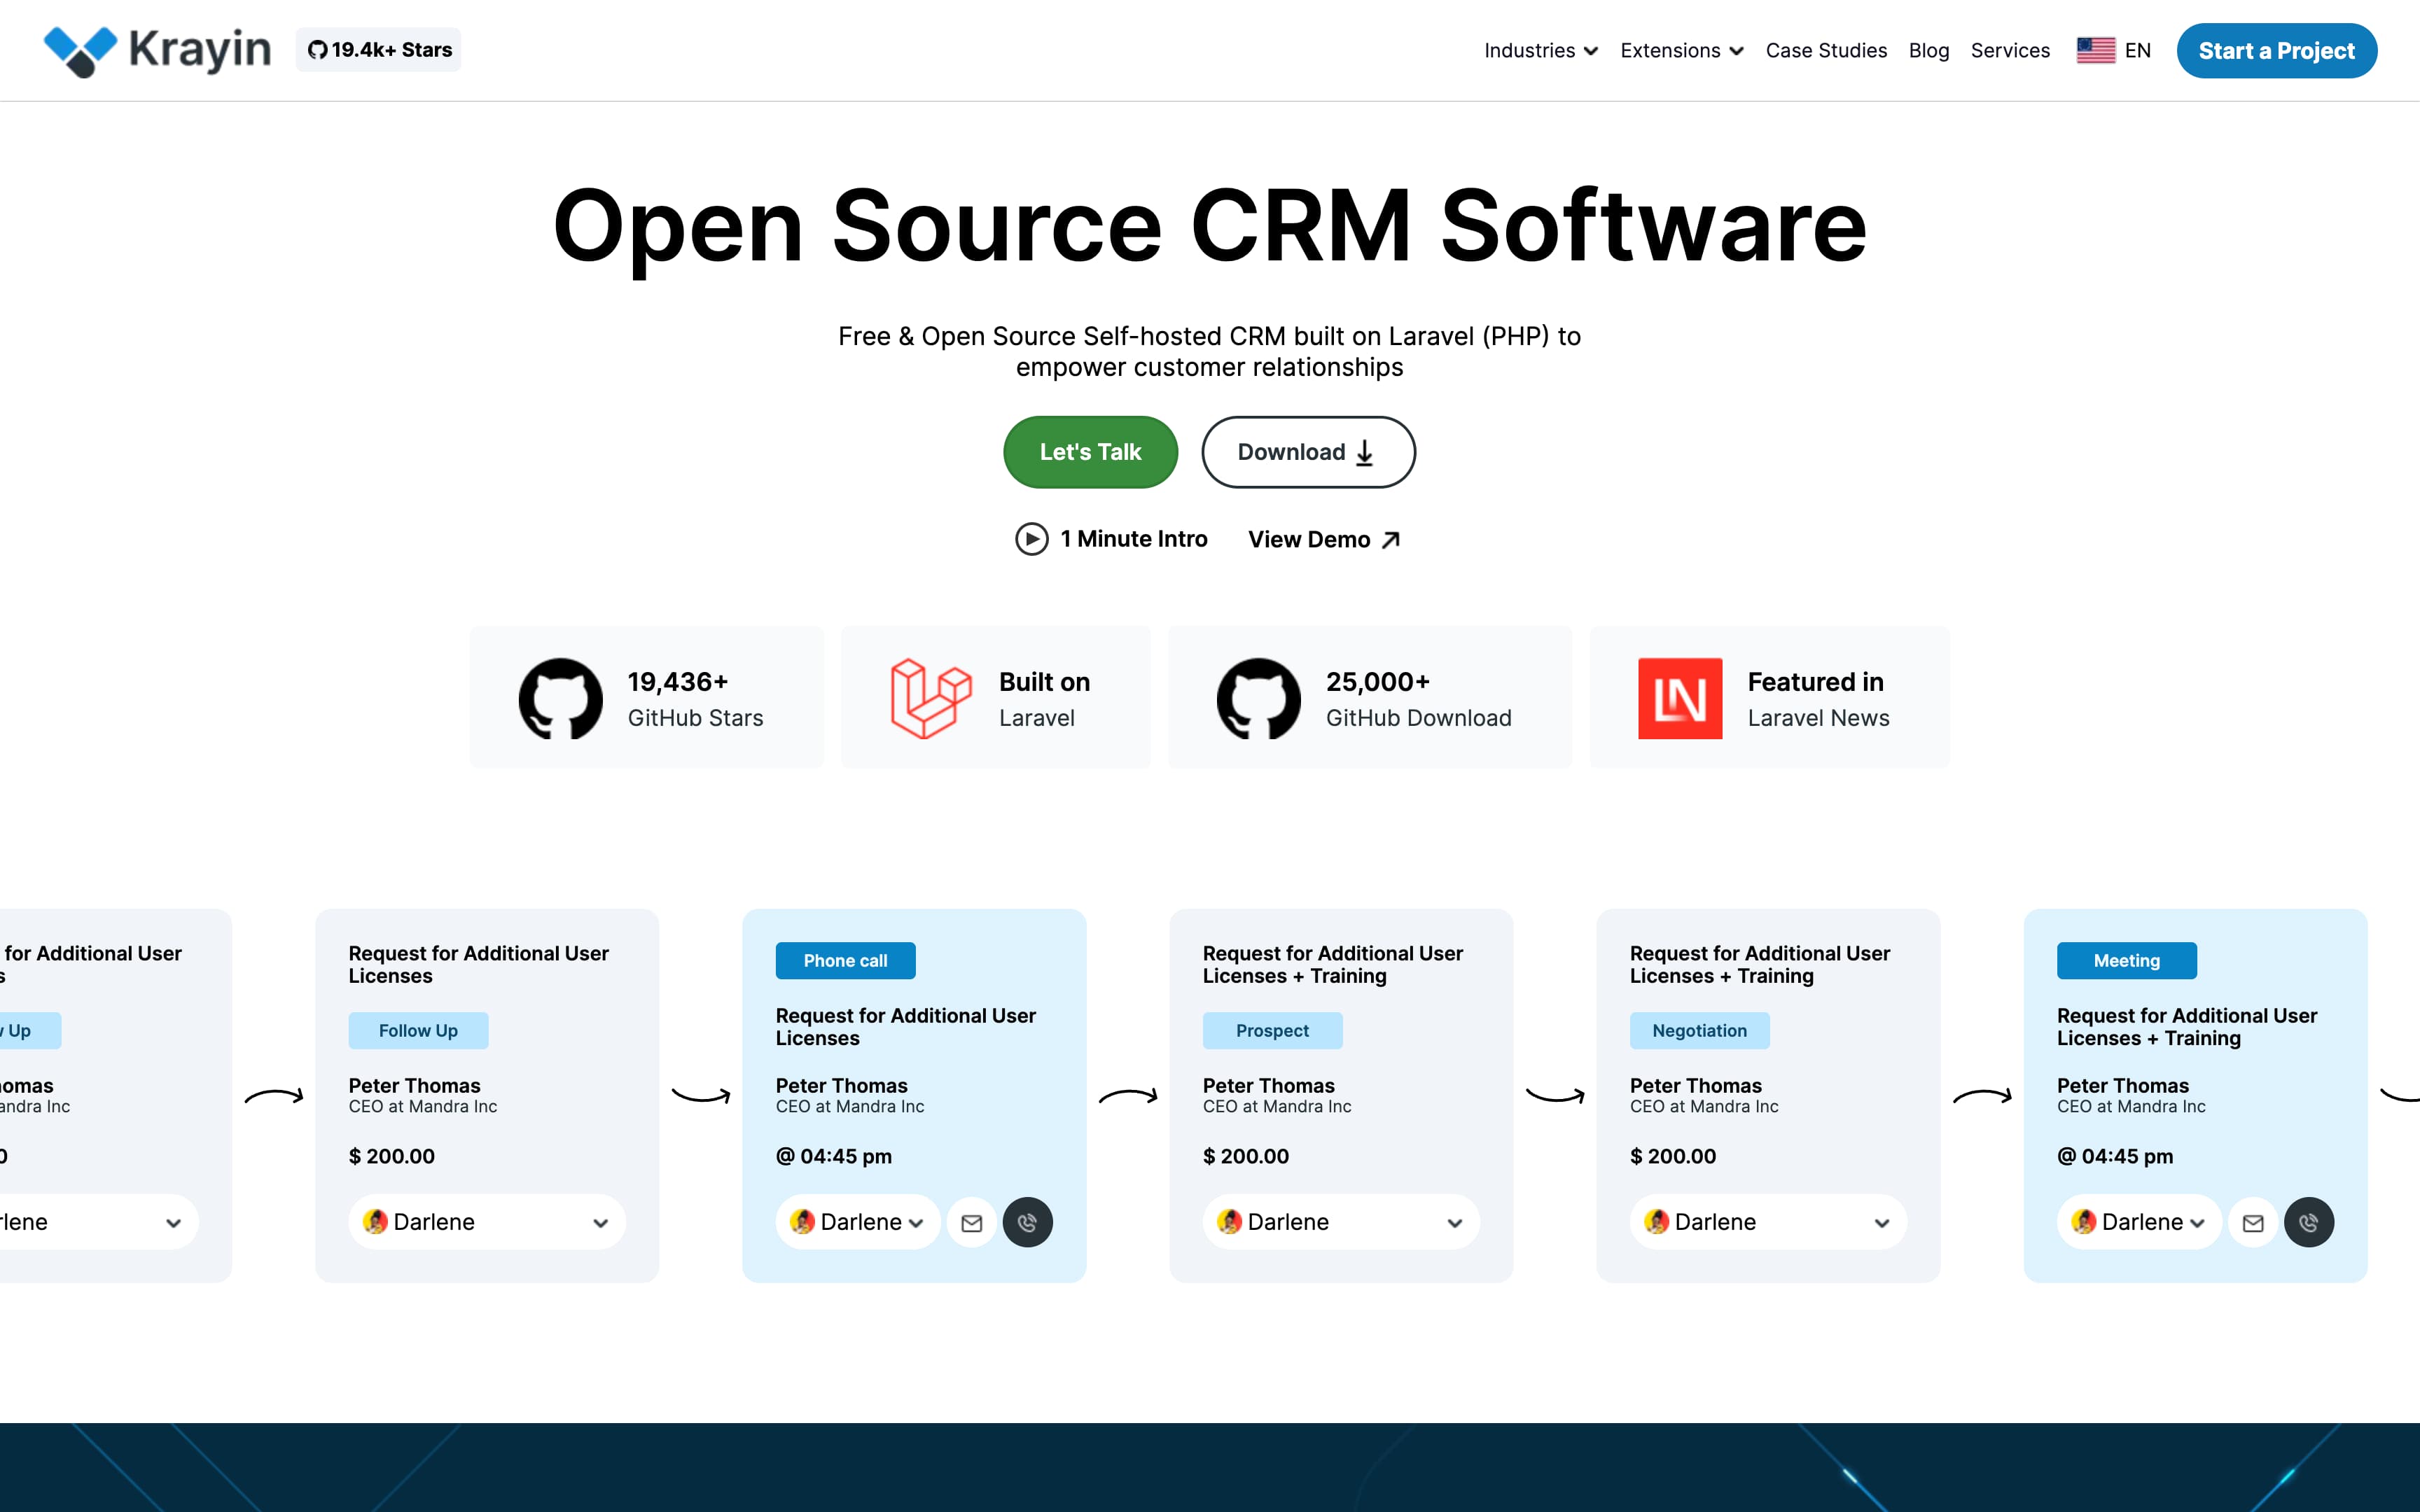The height and width of the screenshot is (1512, 2420).
Task: Open the GitHub 19.4k+ Stars badge
Action: (379, 50)
